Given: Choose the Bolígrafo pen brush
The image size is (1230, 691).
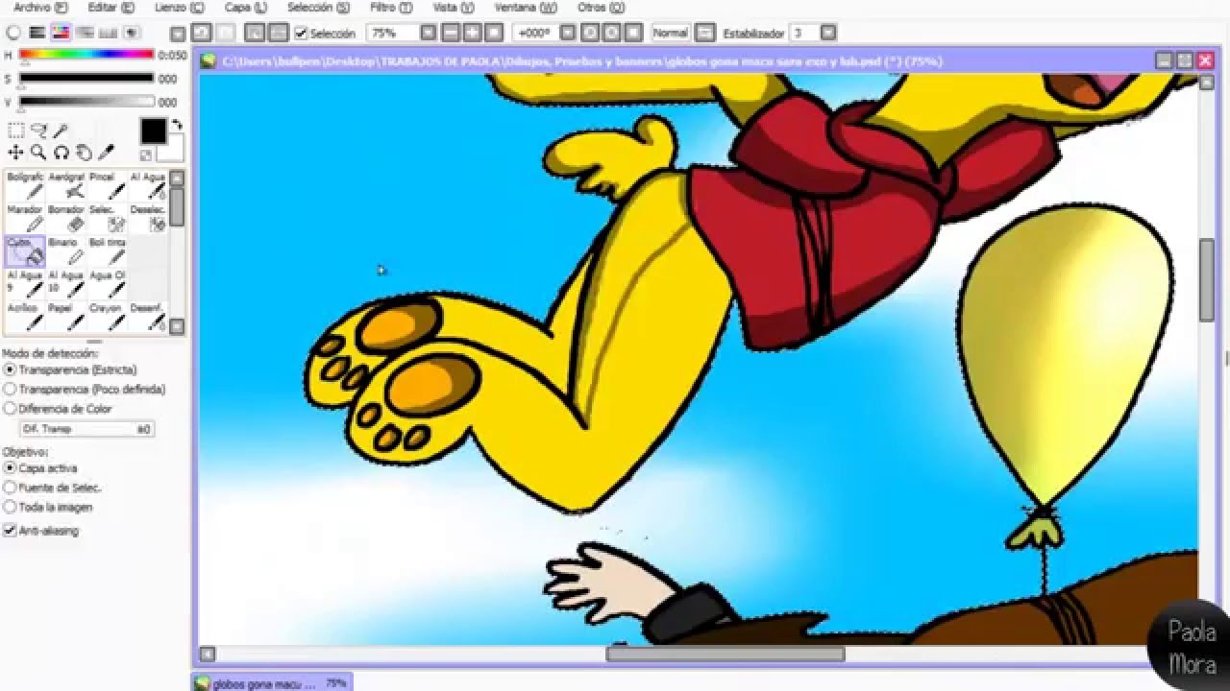Looking at the screenshot, I should pos(25,186).
